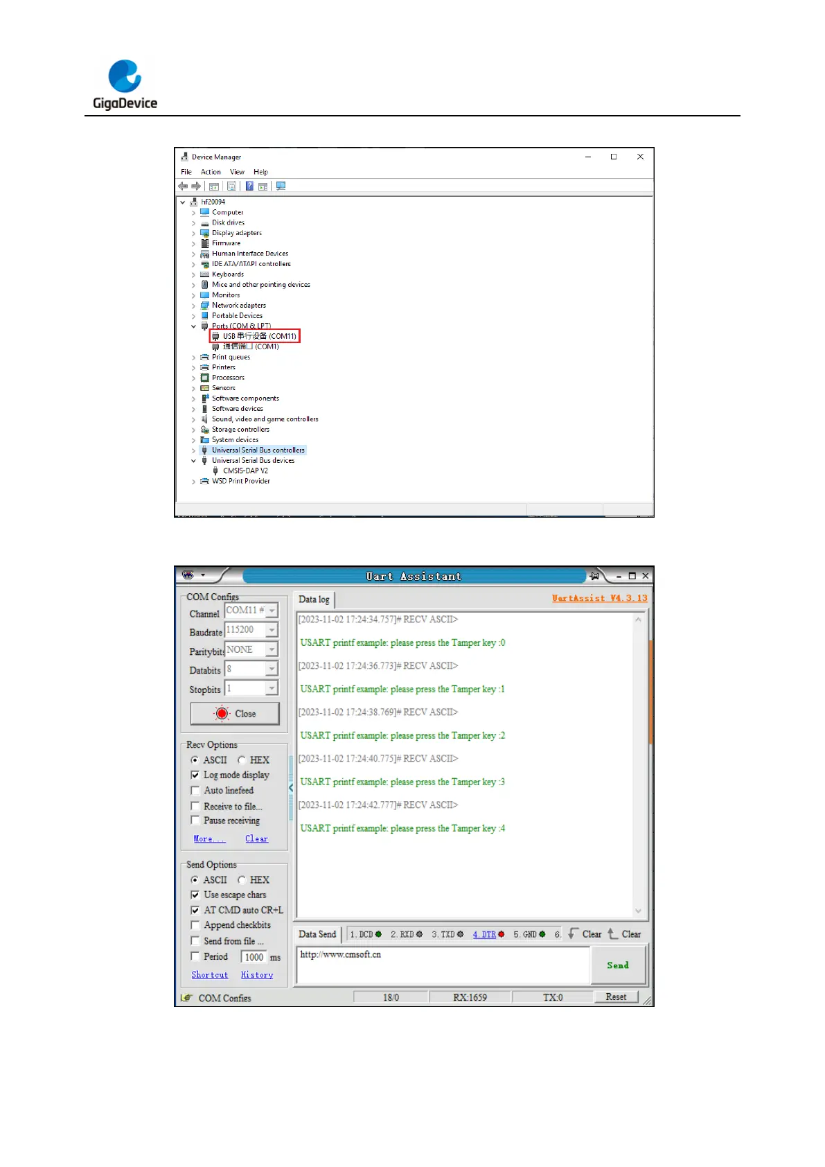
Task: Open the View menu in Device Manager
Action: pos(237,172)
